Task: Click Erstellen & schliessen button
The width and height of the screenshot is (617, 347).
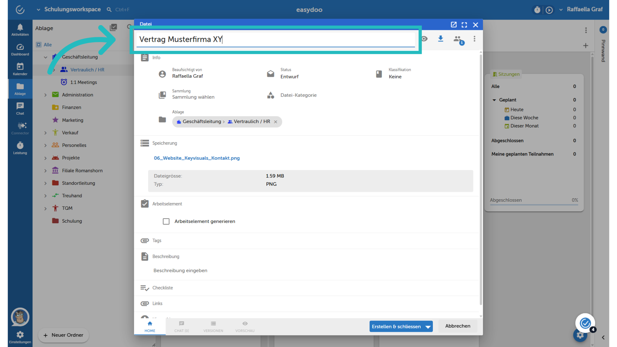Action: click(396, 326)
